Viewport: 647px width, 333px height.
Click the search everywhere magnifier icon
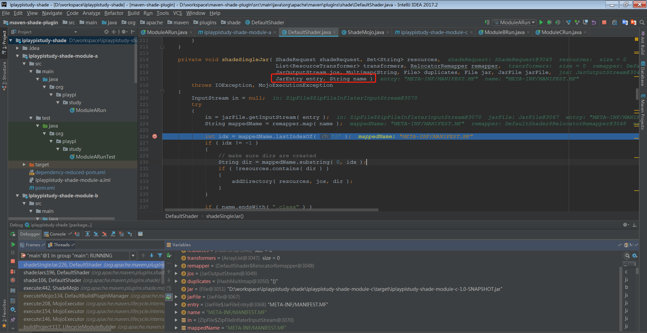pos(642,22)
